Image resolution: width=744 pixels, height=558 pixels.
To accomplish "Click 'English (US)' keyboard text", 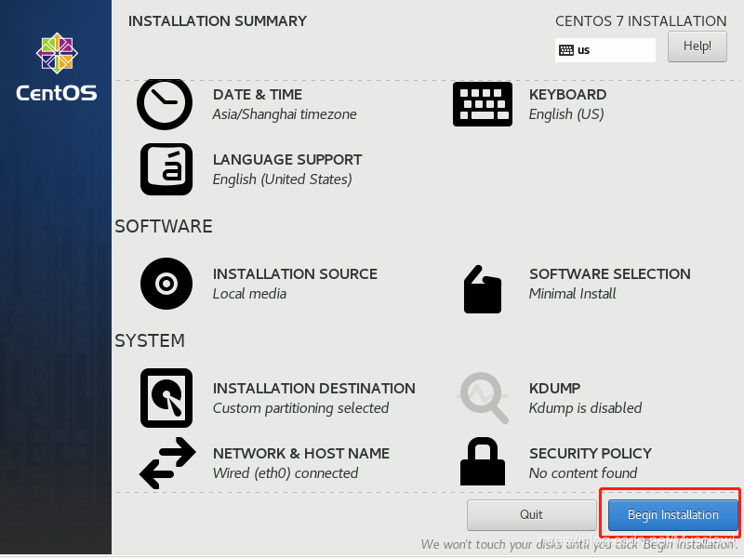I will (566, 114).
